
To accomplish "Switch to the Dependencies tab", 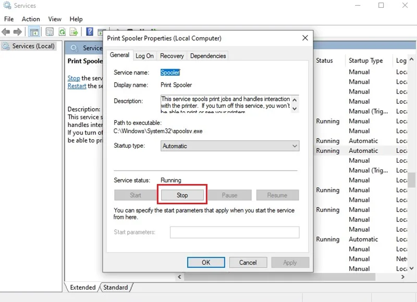I will tap(208, 56).
